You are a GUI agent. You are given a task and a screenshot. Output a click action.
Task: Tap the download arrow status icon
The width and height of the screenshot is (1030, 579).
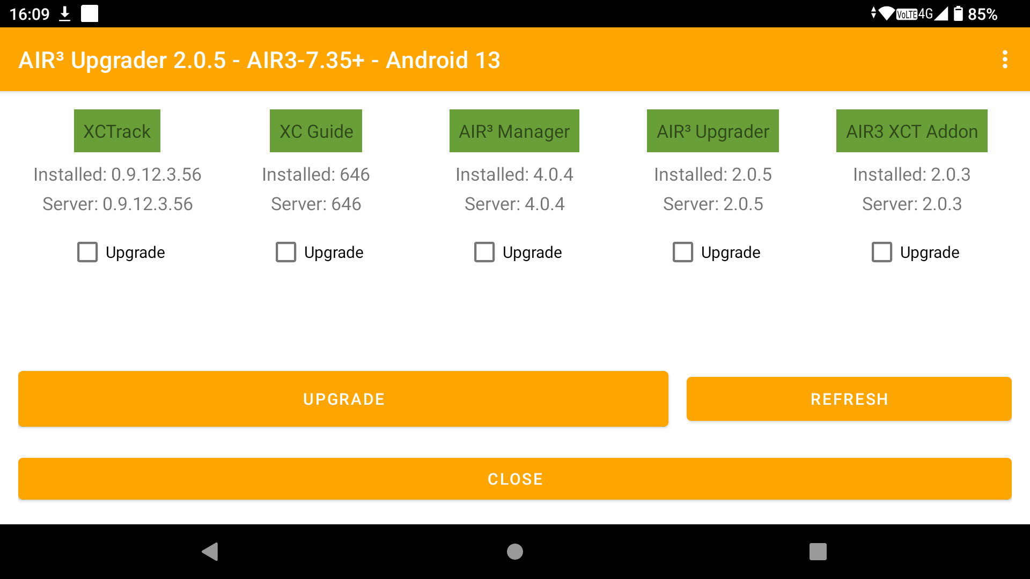[x=64, y=13]
